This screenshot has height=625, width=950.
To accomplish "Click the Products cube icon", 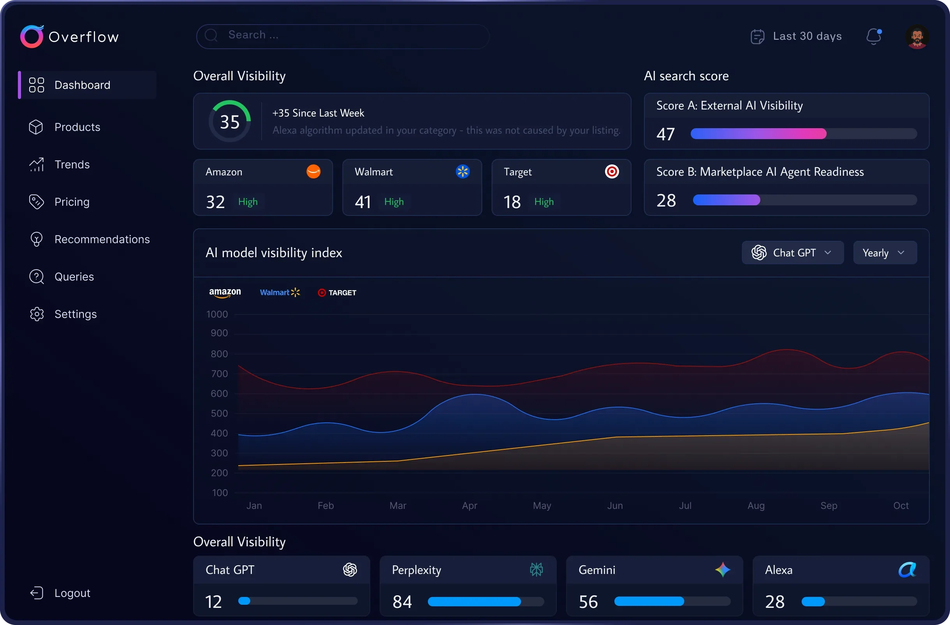I will (x=36, y=127).
